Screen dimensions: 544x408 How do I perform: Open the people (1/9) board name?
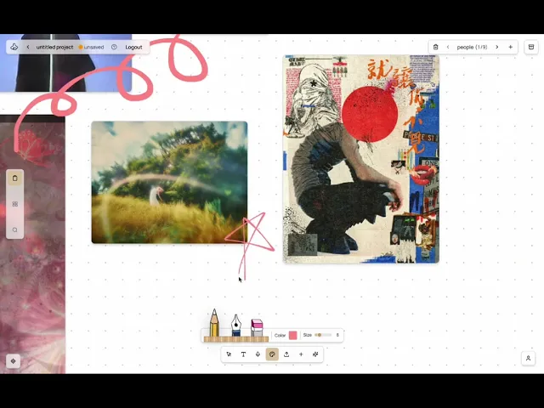(x=473, y=47)
